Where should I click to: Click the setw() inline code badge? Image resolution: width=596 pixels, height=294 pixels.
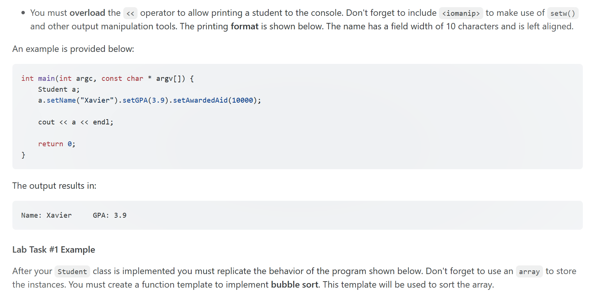click(x=563, y=14)
